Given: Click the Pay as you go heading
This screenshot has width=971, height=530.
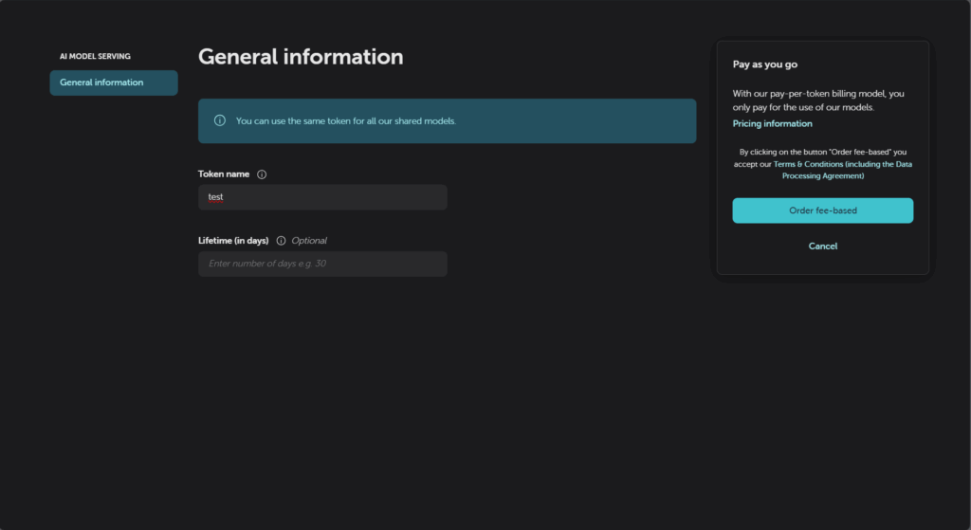Looking at the screenshot, I should (x=764, y=65).
